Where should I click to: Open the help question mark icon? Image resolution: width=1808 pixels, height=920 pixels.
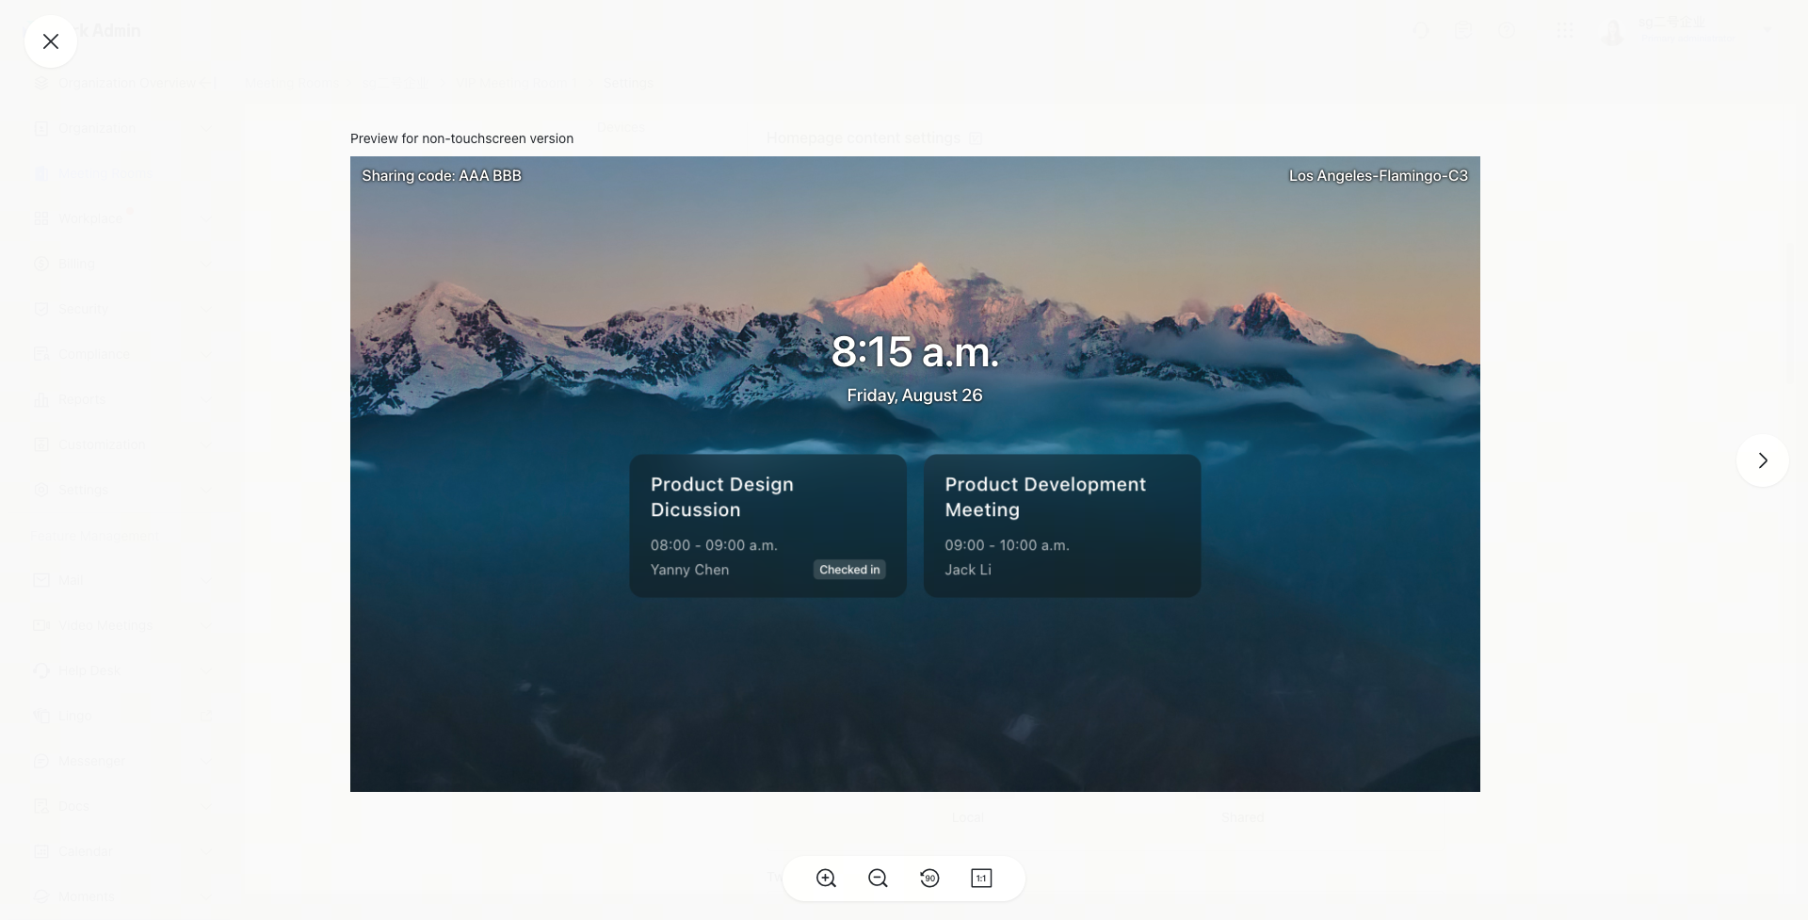pos(1507,31)
